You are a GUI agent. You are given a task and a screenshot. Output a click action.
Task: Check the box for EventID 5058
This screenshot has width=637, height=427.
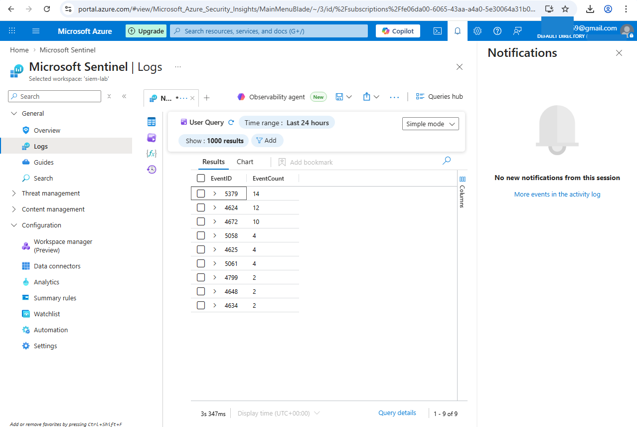coord(201,235)
